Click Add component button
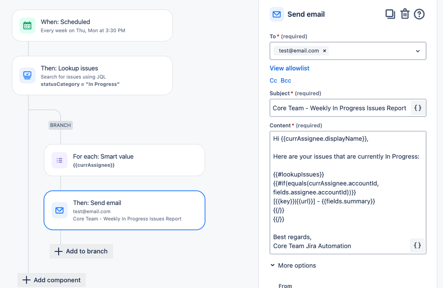The height and width of the screenshot is (288, 443). click(51, 280)
